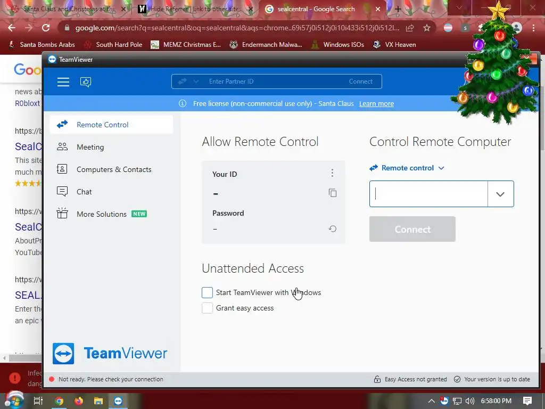Click Easy Access not granted text
Viewport: 545px width, 409px height.
[416, 379]
